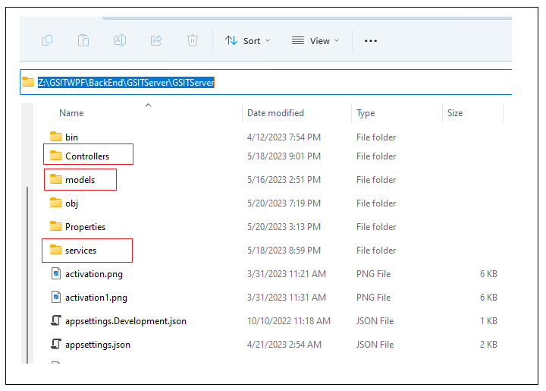This screenshot has width=546, height=391.
Task: Click the Delete trash icon
Action: (192, 40)
